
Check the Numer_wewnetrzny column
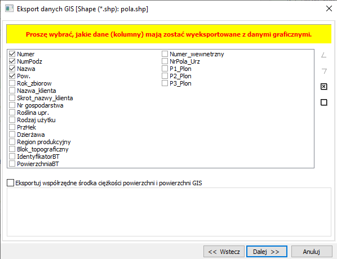165,54
